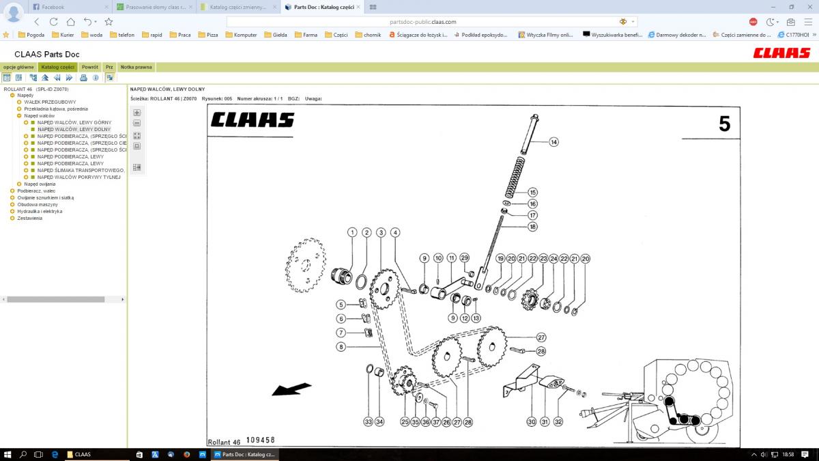
Task: Collapse the Napędy tree node
Action: click(x=12, y=96)
